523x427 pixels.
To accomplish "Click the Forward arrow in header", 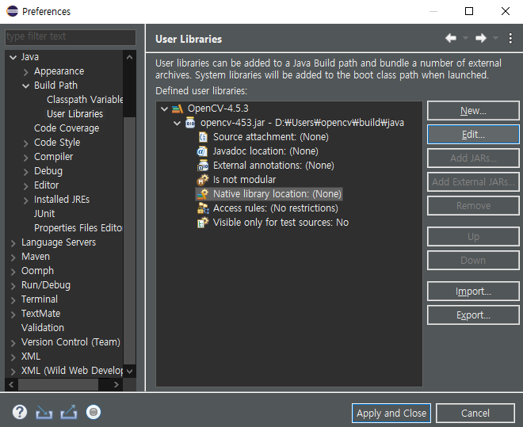I will click(x=481, y=38).
